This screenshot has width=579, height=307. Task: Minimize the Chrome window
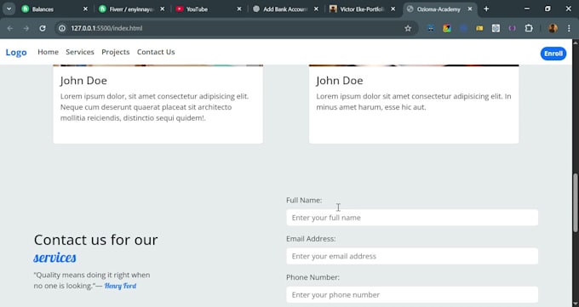click(x=527, y=9)
